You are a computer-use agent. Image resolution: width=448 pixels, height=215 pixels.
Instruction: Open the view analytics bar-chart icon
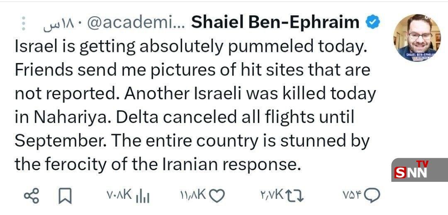tap(142, 195)
